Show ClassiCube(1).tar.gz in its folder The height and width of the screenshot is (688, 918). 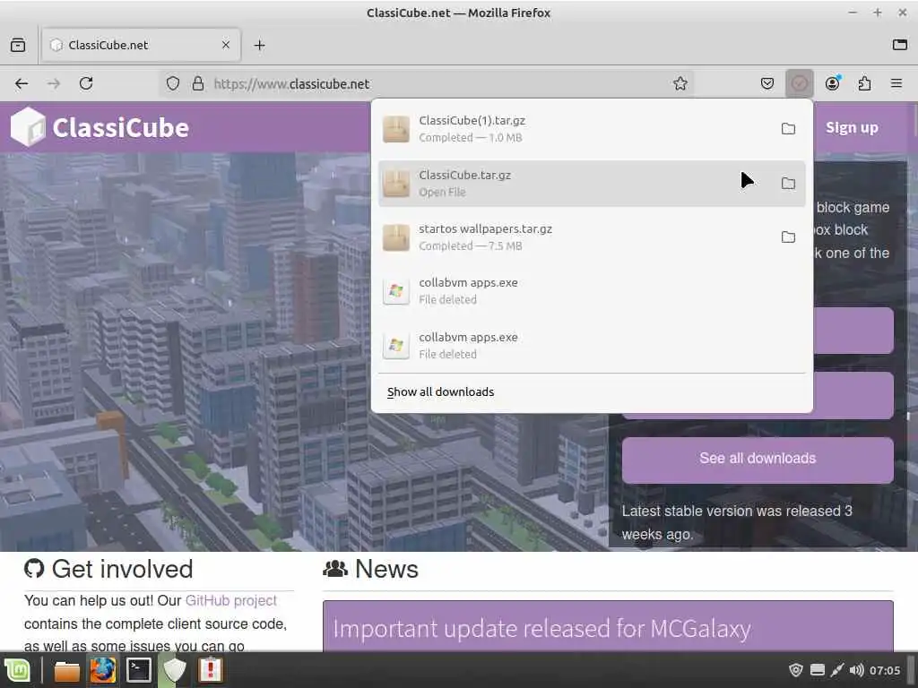[788, 129]
